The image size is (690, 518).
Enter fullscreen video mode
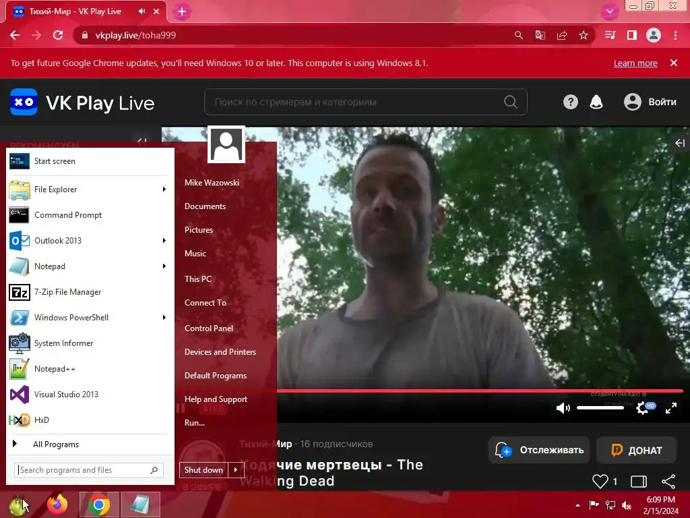click(x=671, y=408)
